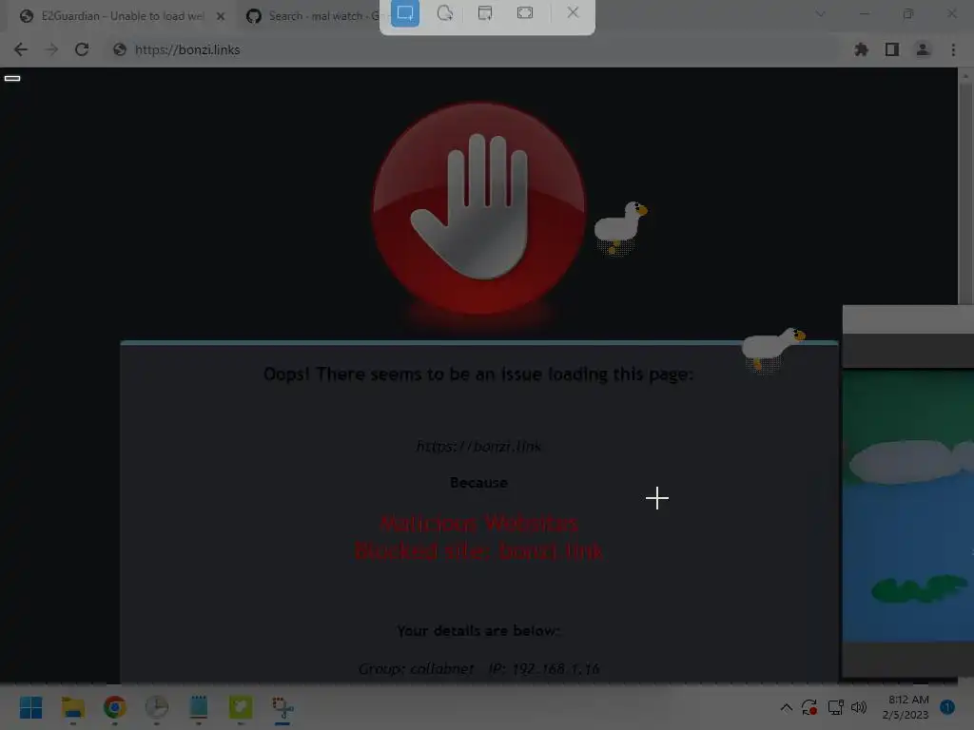Click 'Oops! There seems to be an issue' heading

point(478,375)
